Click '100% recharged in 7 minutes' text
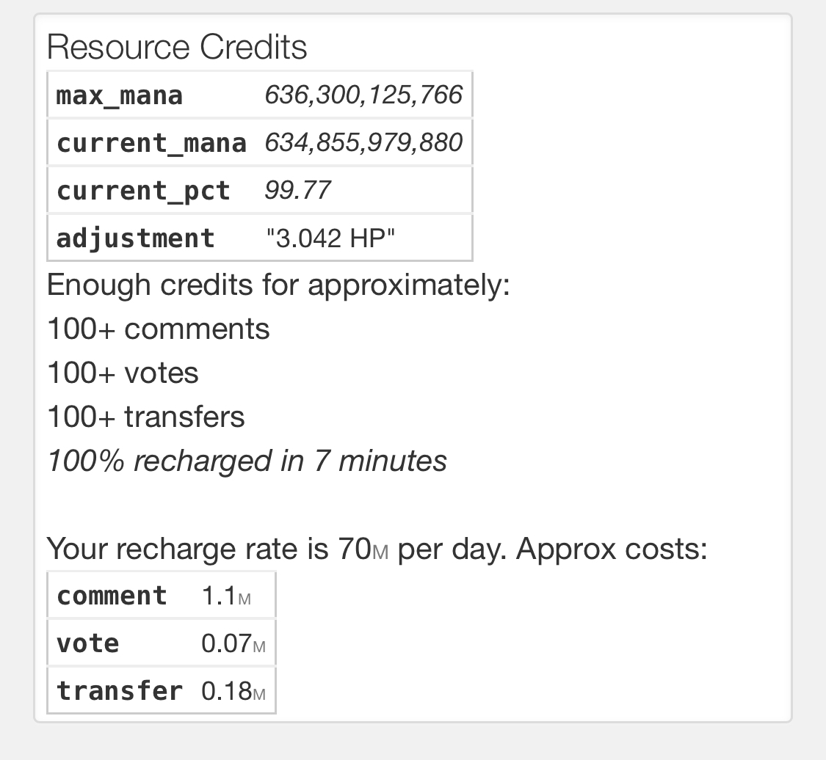The height and width of the screenshot is (760, 826). coord(247,461)
